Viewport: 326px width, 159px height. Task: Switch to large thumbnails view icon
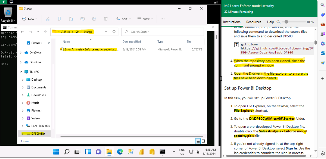point(203,141)
